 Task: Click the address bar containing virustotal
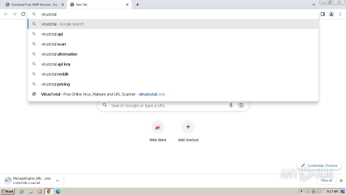coord(173,14)
